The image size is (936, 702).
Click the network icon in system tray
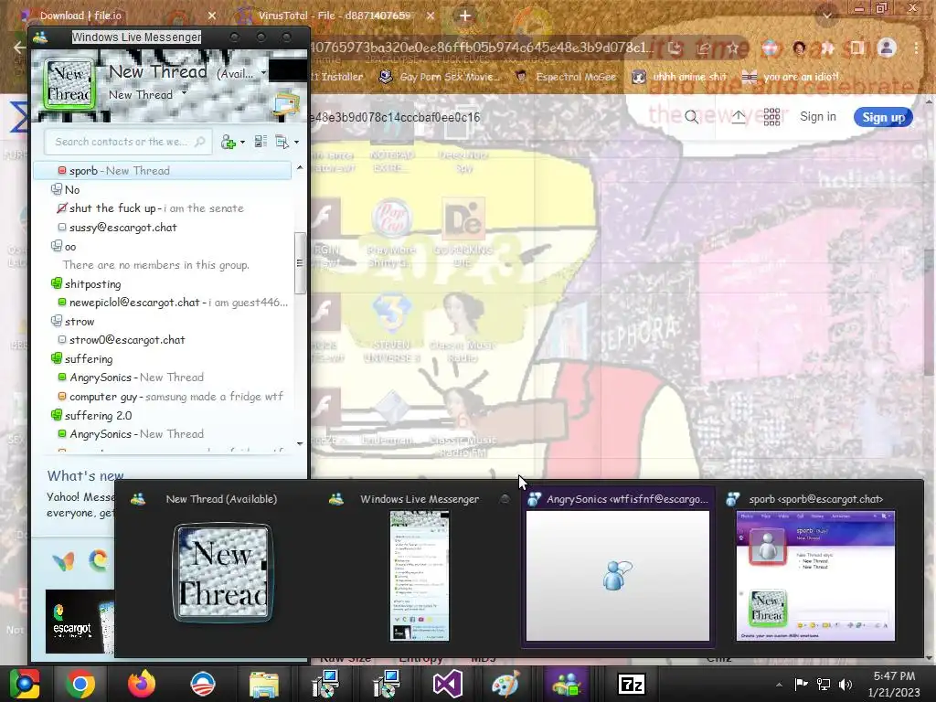(x=824, y=684)
